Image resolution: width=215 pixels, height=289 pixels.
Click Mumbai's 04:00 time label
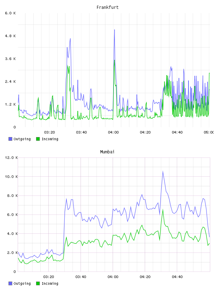click(113, 277)
